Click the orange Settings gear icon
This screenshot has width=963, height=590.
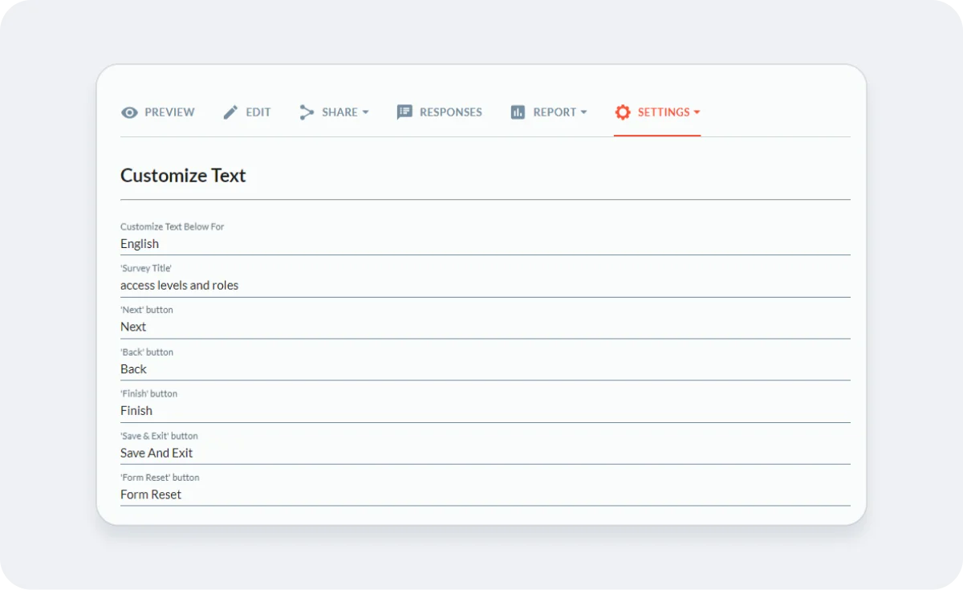click(623, 112)
